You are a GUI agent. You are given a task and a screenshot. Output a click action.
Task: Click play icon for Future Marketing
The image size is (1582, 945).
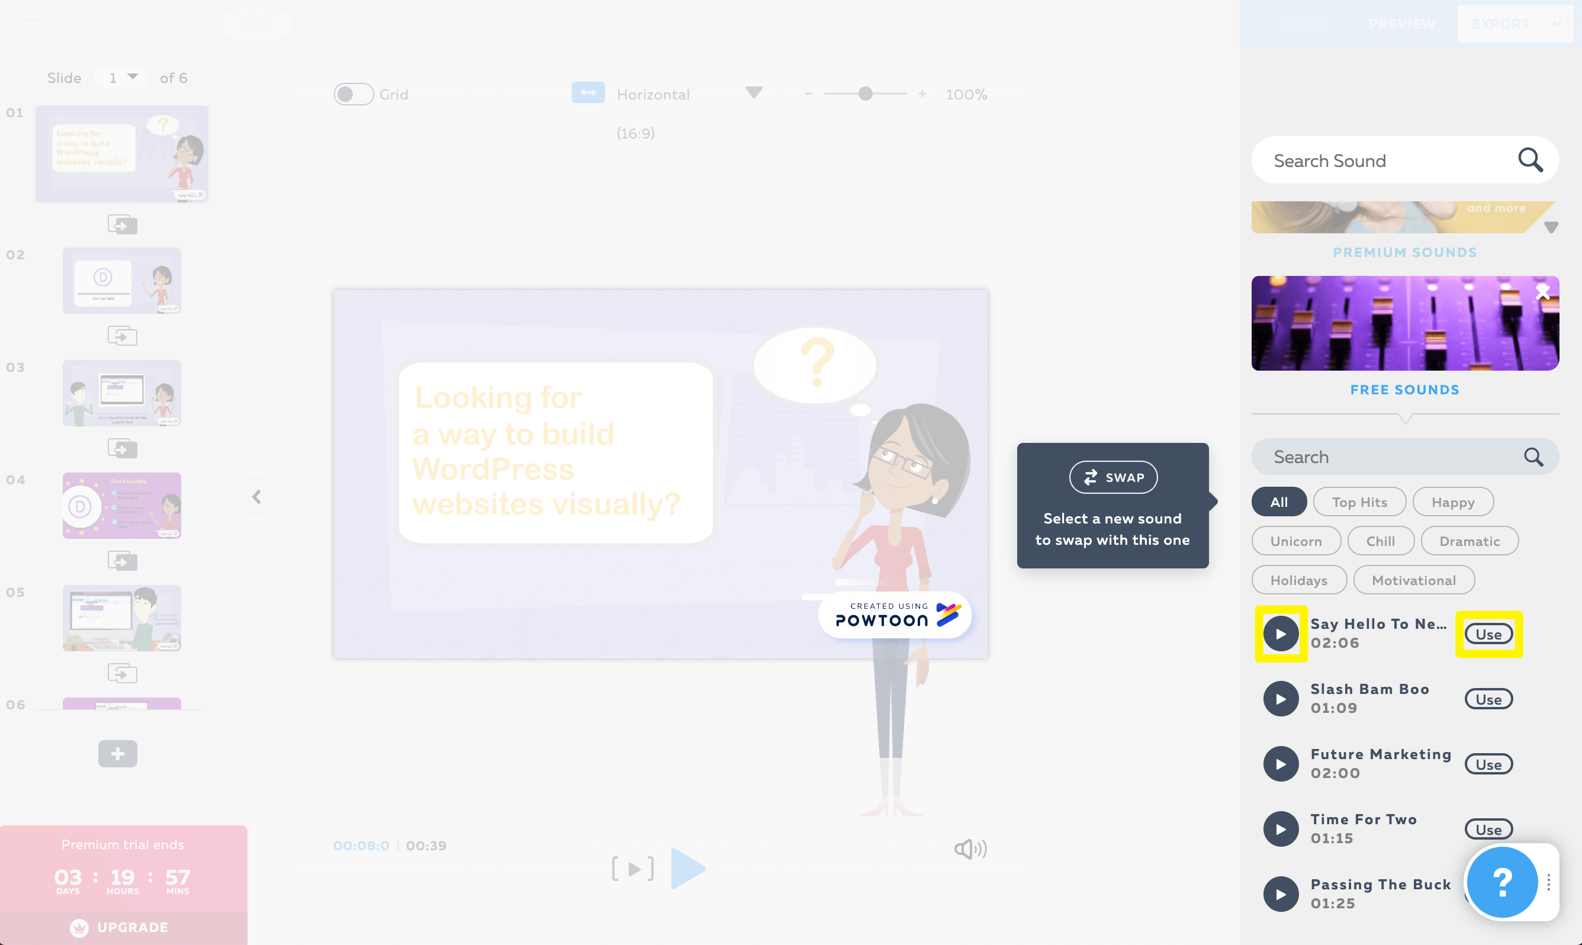click(1281, 764)
